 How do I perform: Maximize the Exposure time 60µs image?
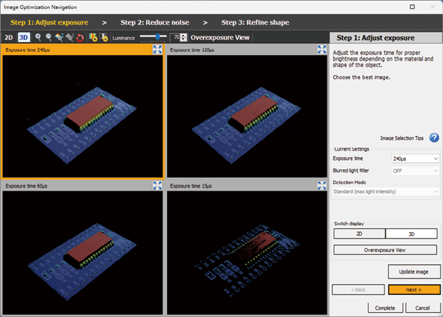[x=158, y=186]
